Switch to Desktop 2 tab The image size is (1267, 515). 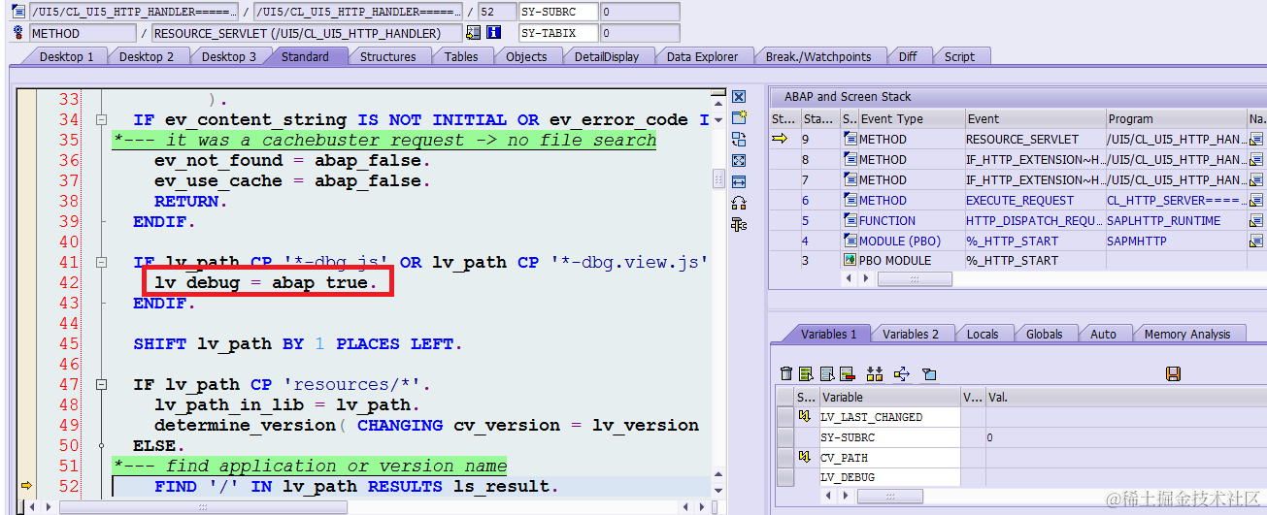click(147, 56)
